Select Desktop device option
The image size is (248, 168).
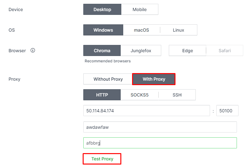pyautogui.click(x=102, y=9)
